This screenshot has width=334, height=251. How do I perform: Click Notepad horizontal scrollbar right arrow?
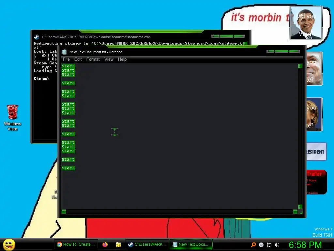295,211
